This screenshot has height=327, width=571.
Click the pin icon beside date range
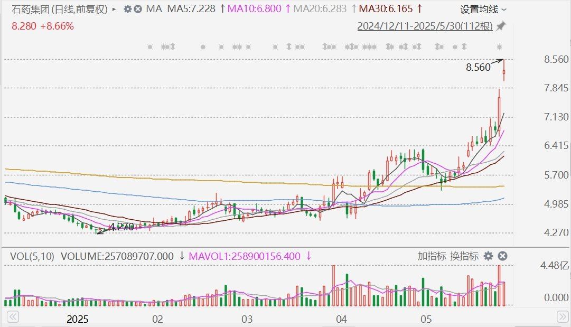(x=501, y=26)
